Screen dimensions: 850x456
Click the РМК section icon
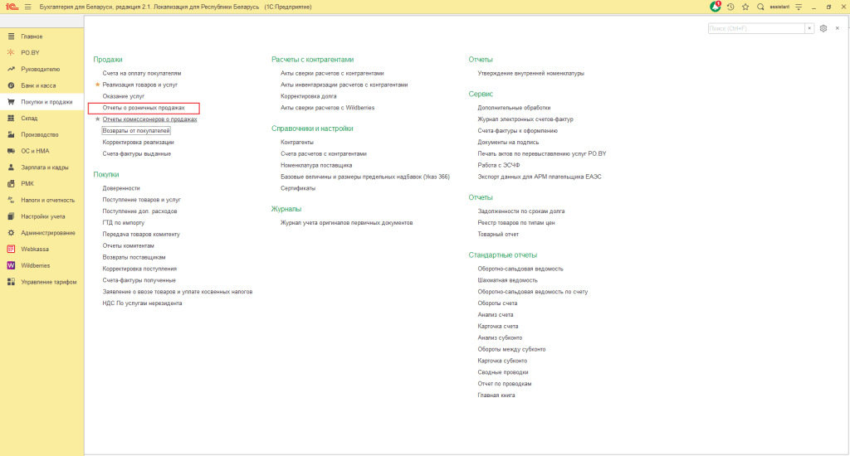pos(11,183)
